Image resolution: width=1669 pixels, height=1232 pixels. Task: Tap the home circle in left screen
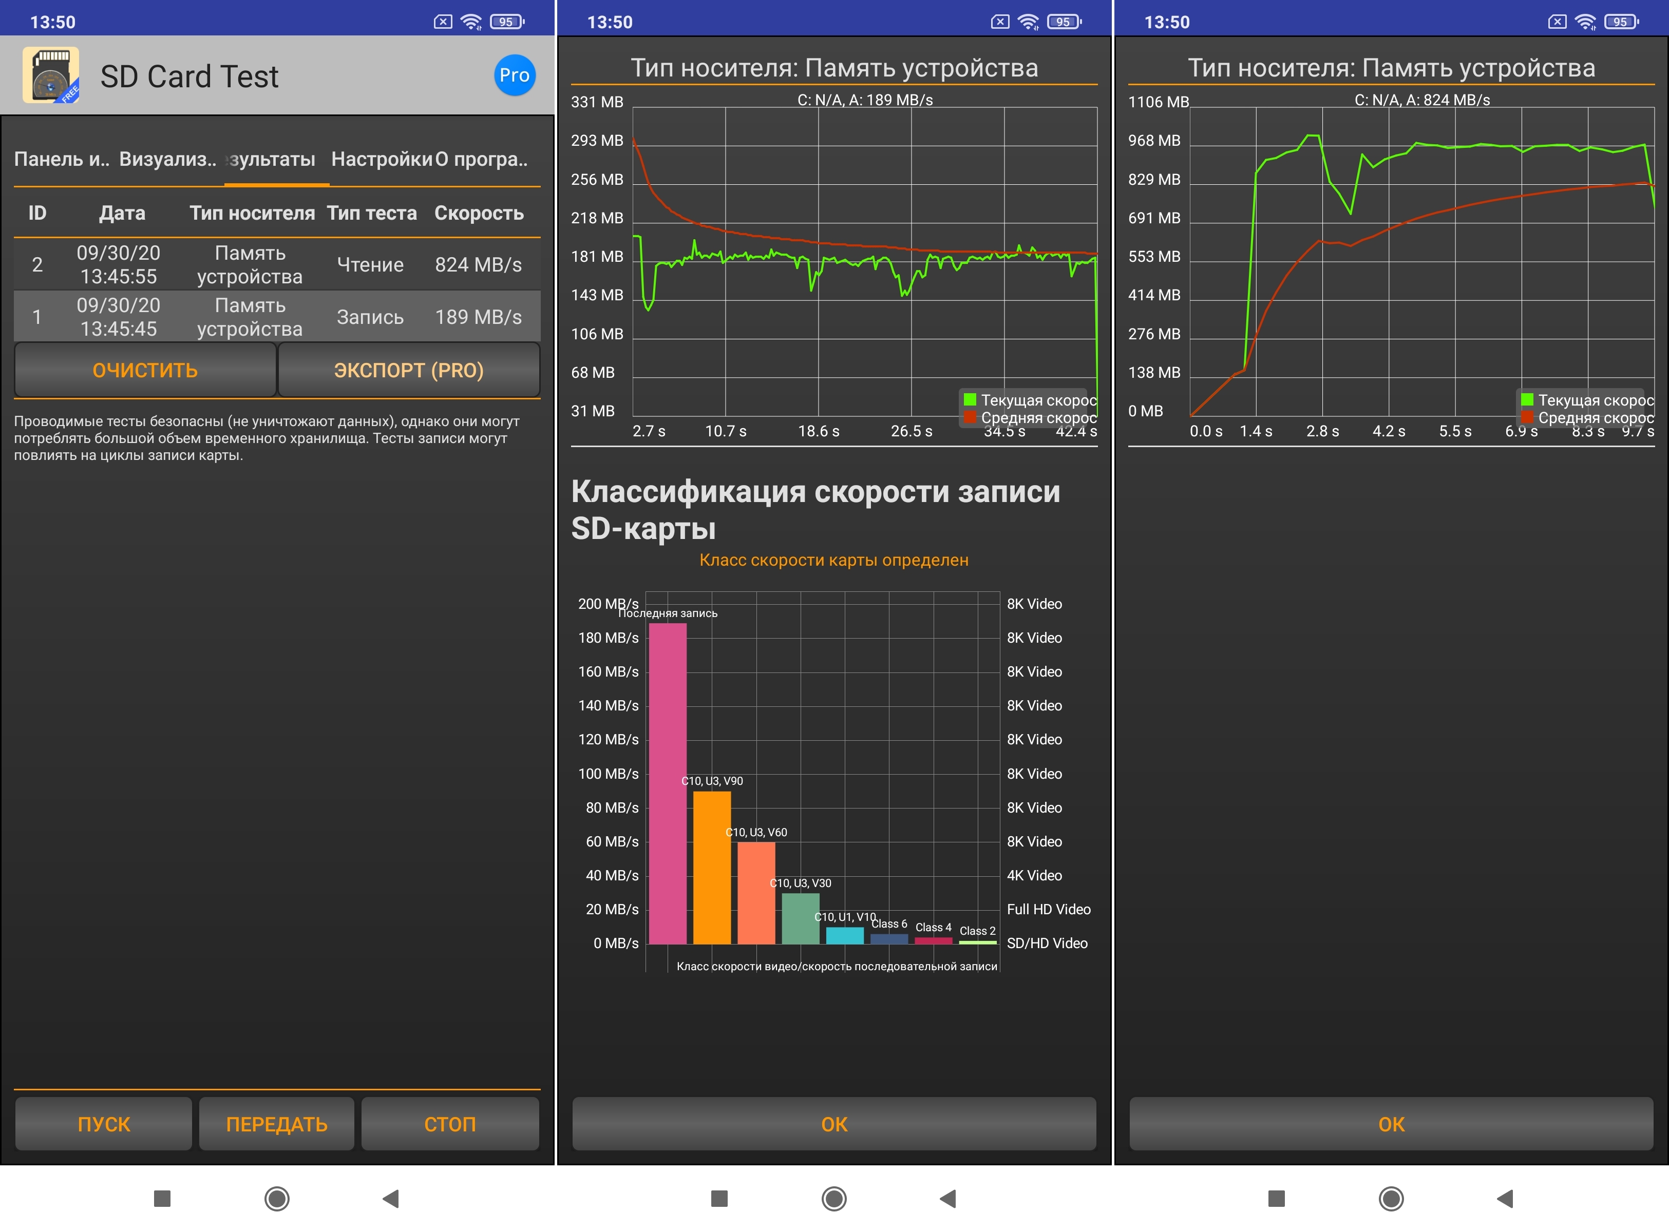277,1199
